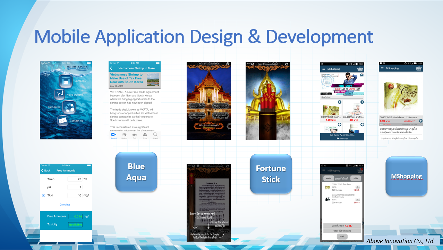Click the Mobile Application Design & Development title

[x=204, y=36]
